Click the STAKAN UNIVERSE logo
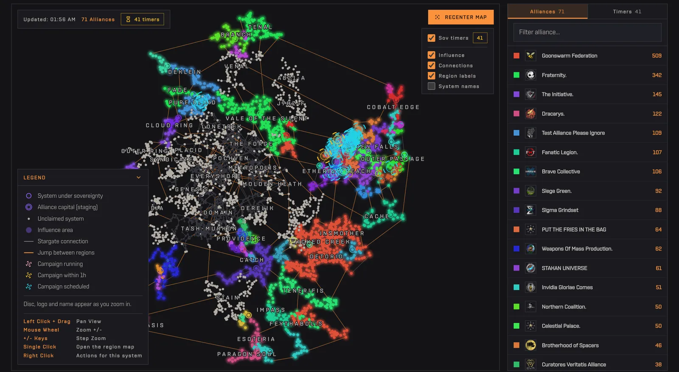 [x=530, y=268]
